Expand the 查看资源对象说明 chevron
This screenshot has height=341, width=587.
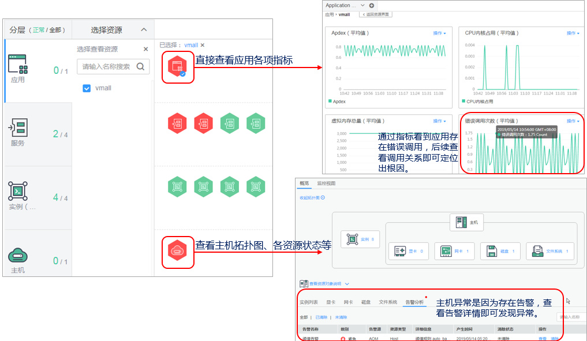tap(347, 284)
